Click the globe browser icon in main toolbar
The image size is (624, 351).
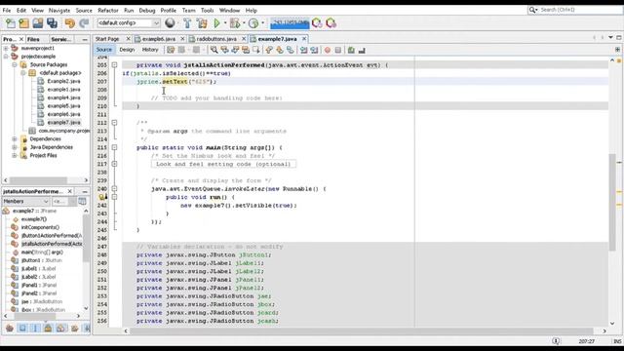(x=170, y=23)
